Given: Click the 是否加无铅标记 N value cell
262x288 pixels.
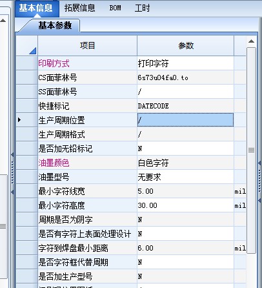Looking at the screenshot, I should [x=185, y=149].
